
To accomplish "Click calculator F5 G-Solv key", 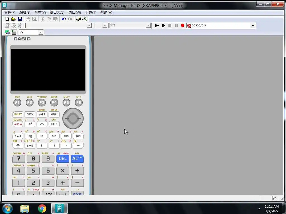I will coord(66,103).
